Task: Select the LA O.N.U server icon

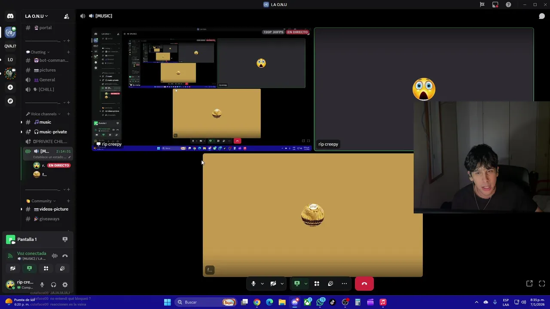Action: (x=10, y=32)
